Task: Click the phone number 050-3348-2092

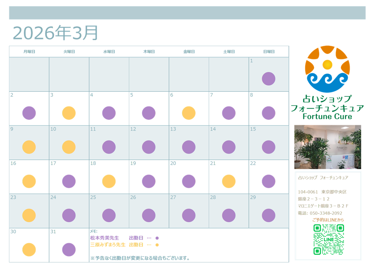Action: [326, 213]
